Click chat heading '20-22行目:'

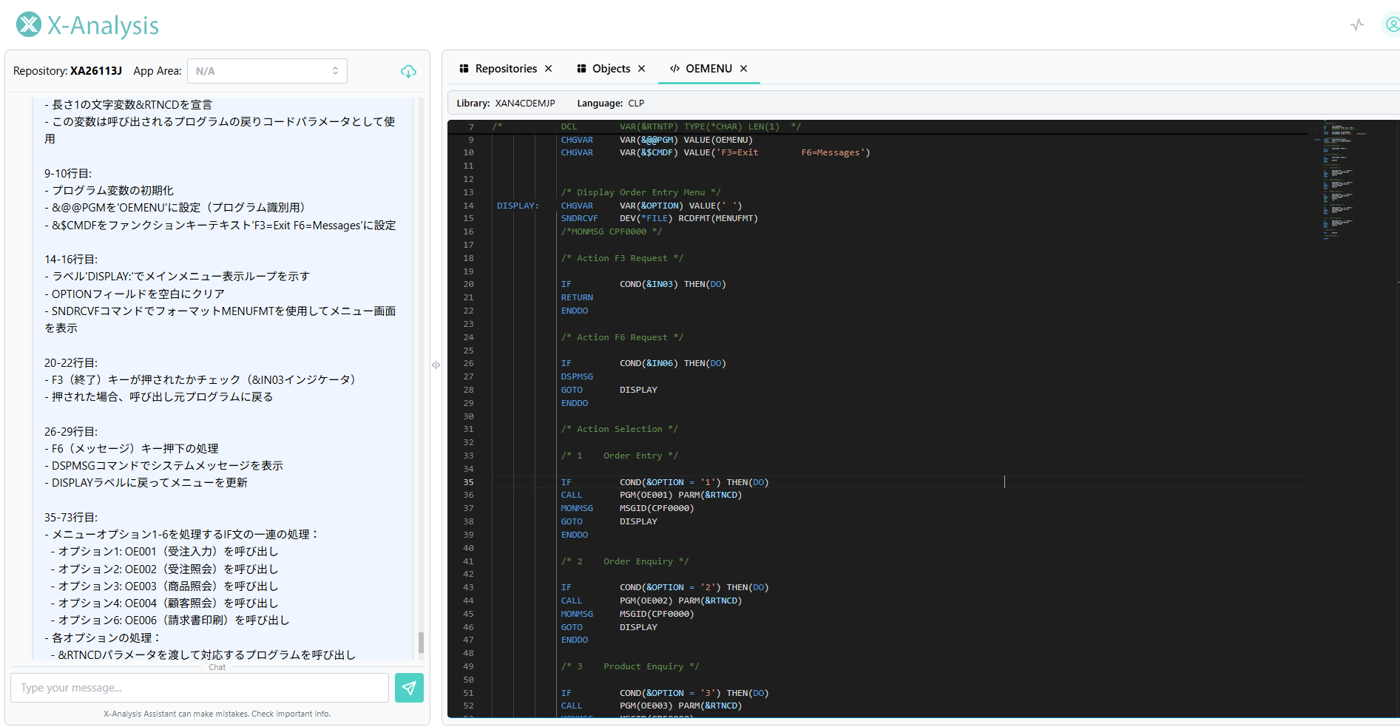click(x=71, y=362)
